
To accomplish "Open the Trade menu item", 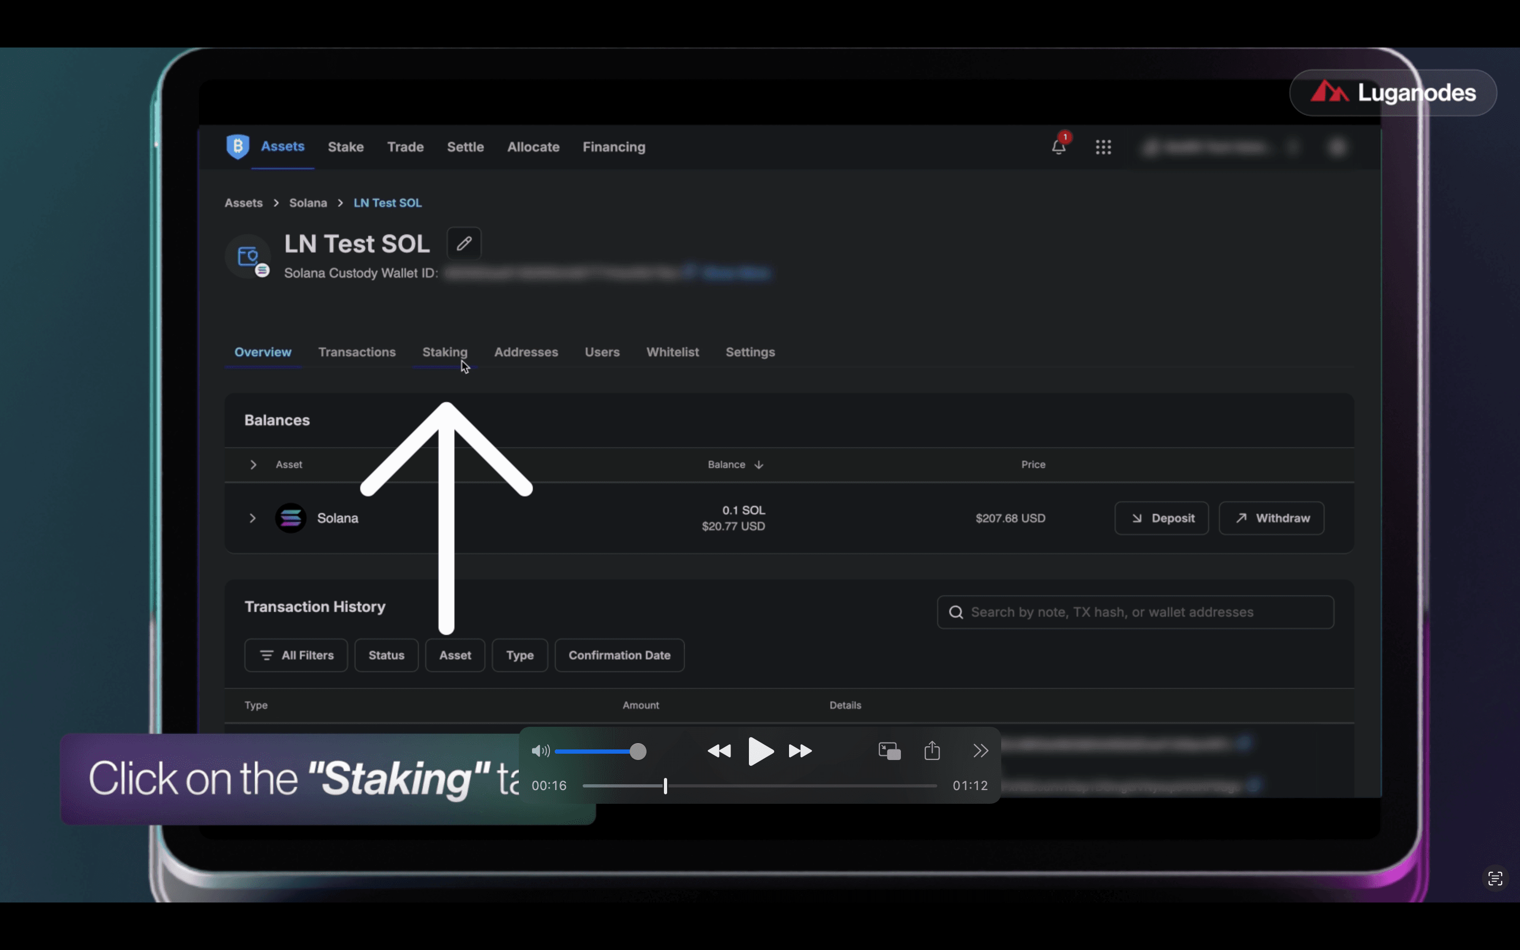I will (x=405, y=147).
